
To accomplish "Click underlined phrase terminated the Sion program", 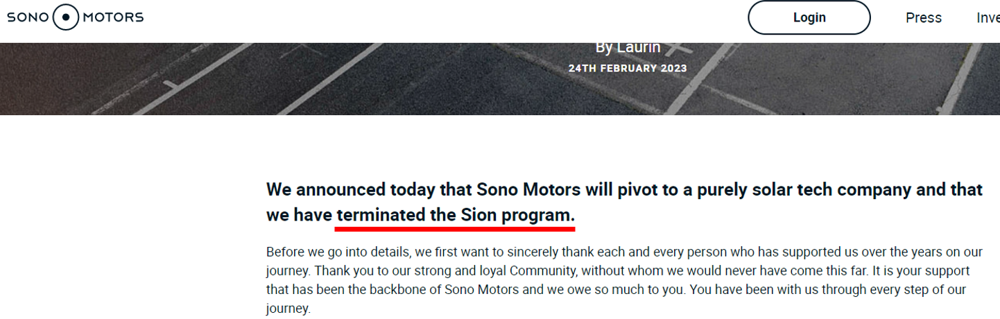I will (x=455, y=215).
